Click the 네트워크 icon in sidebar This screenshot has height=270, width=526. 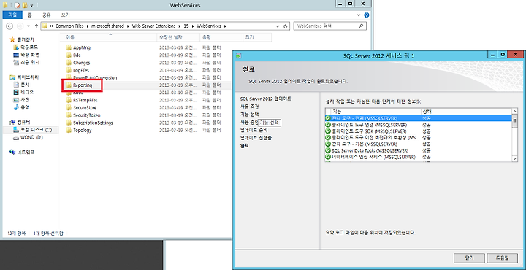coord(12,152)
